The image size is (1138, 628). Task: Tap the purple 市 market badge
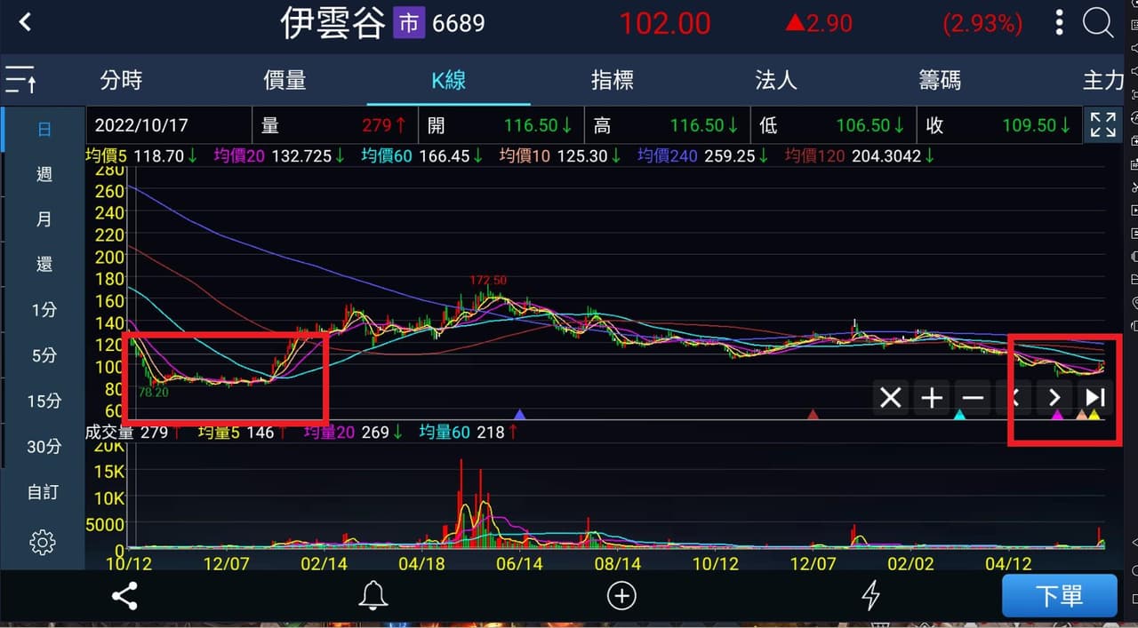tap(409, 23)
